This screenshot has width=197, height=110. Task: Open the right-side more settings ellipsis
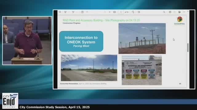(184, 12)
